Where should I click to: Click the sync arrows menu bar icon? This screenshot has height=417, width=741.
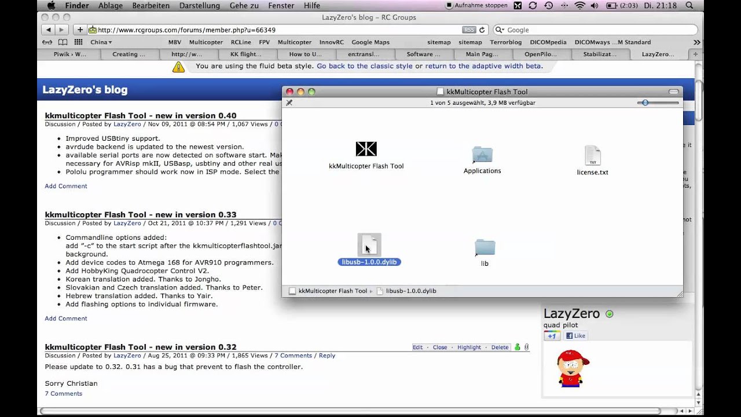[533, 5]
